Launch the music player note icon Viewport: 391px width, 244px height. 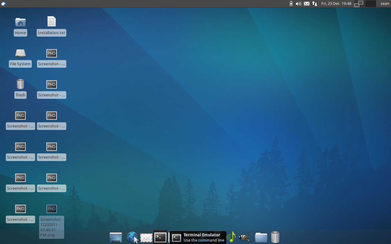[231, 237]
